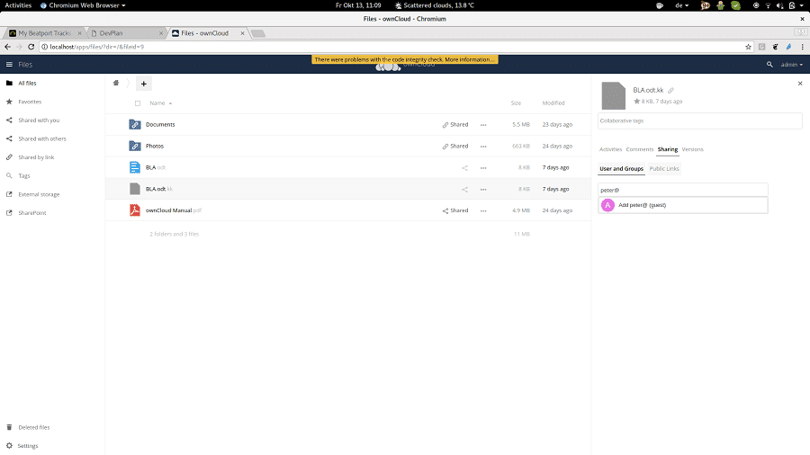Open the clock Fr Okt 13 calendar
810x455 pixels.
tap(358, 5)
